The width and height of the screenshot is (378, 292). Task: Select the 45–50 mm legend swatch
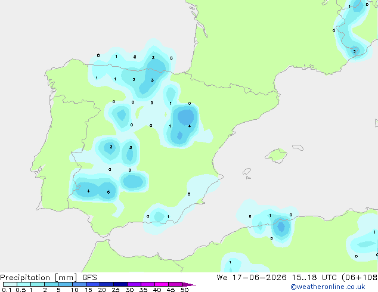pyautogui.click(x=175, y=284)
